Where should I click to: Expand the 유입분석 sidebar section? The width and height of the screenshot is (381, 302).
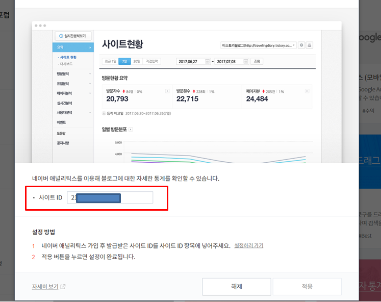click(73, 84)
